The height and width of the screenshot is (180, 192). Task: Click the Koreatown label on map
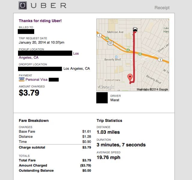[x=112, y=80]
